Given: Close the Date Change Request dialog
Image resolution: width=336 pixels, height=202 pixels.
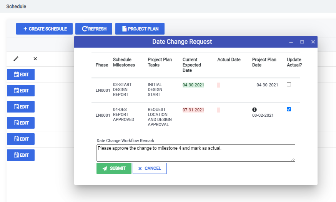Looking at the screenshot, I should tap(313, 42).
